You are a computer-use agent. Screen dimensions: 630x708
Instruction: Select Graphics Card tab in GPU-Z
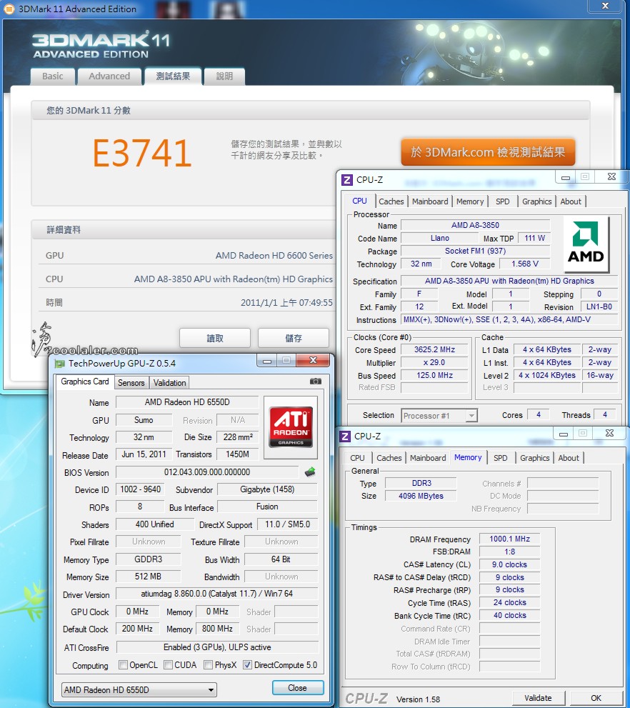click(x=85, y=382)
